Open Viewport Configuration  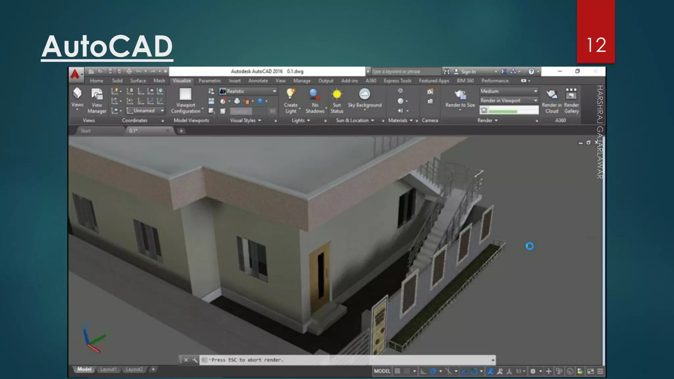[x=186, y=101]
